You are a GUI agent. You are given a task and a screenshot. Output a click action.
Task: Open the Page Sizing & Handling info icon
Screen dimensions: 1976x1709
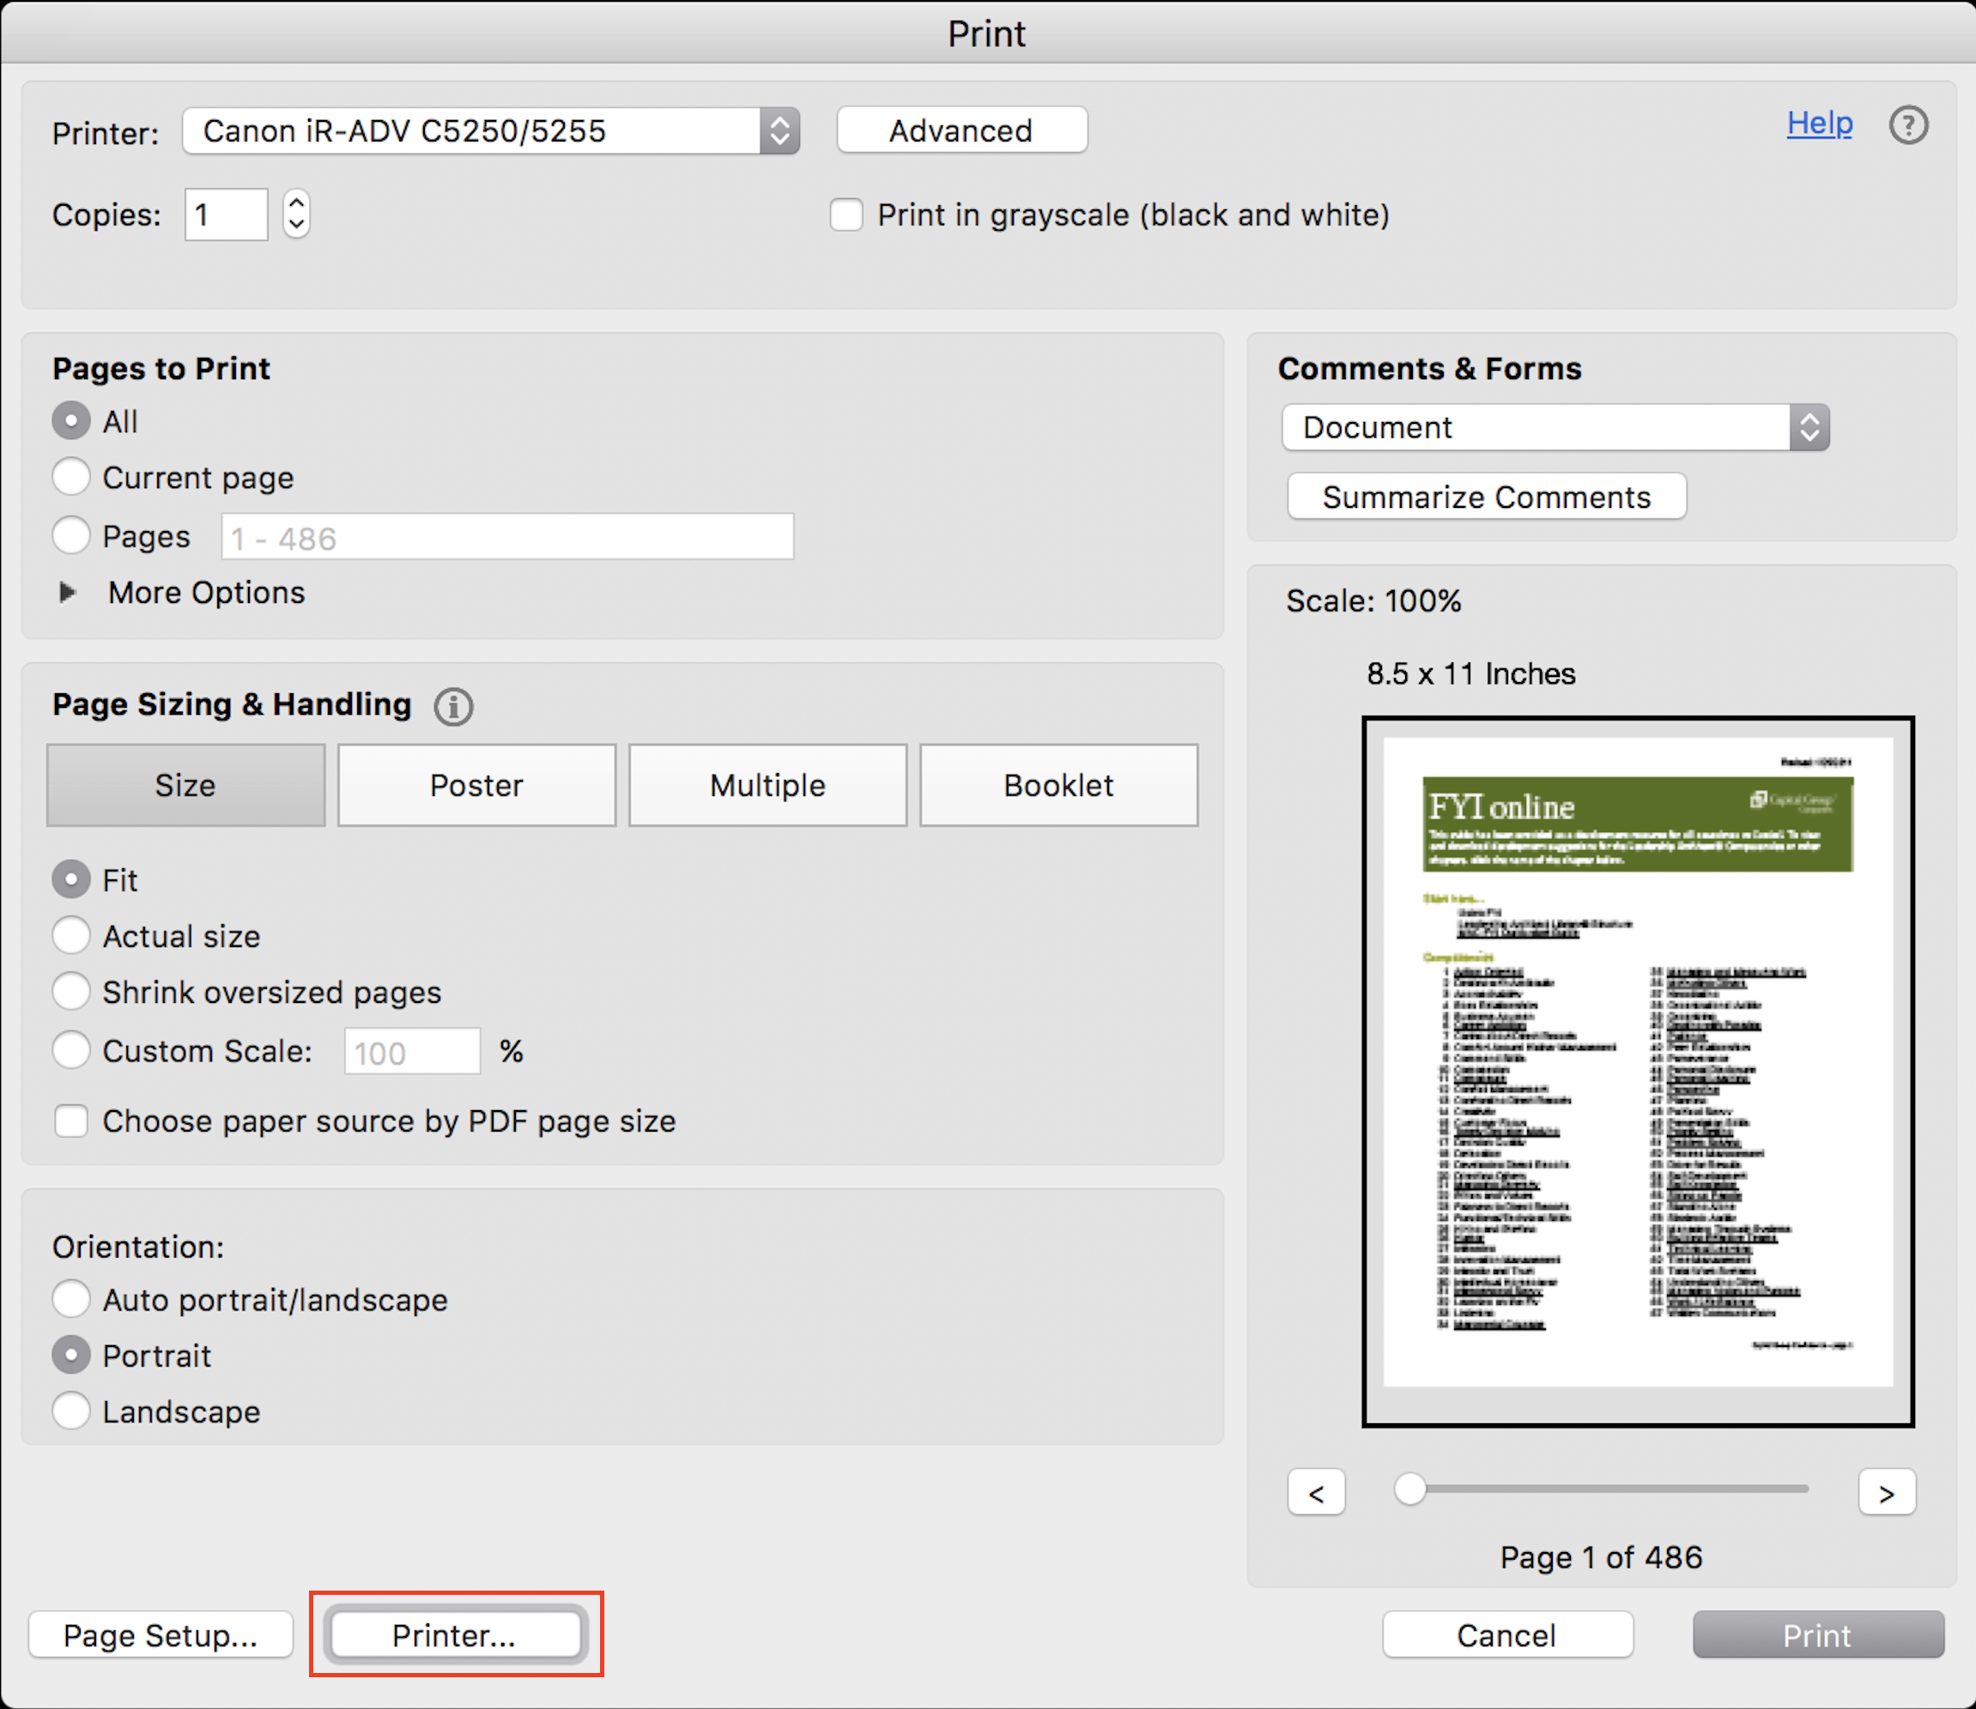453,707
